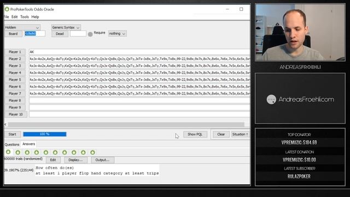Screen dimensions: 350x197
Task: Click the Dead cards input field
Action: tap(78, 33)
